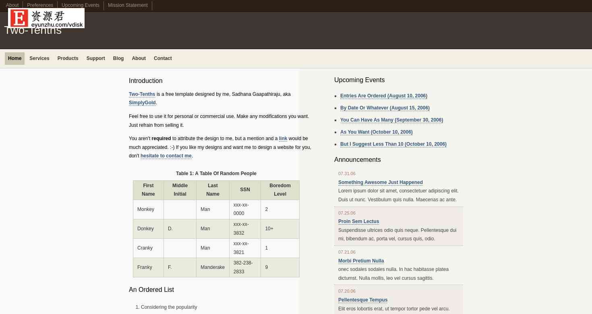Click list item 'Considering the popularity'
The height and width of the screenshot is (314, 592).
(x=169, y=307)
